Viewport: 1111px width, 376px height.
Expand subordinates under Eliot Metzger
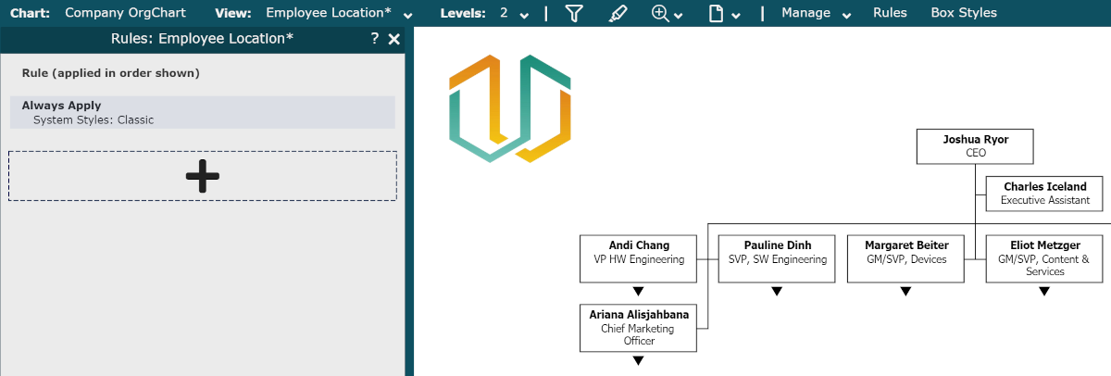[1043, 292]
